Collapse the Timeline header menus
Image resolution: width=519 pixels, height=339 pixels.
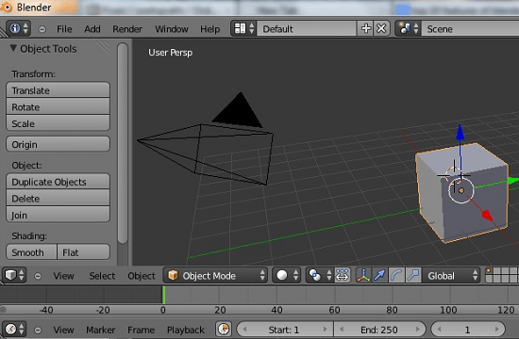pyautogui.click(x=38, y=330)
